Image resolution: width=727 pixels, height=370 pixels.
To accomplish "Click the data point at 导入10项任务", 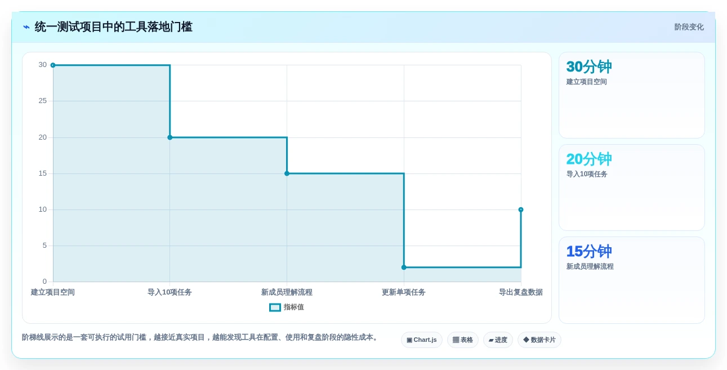I will 170,137.
